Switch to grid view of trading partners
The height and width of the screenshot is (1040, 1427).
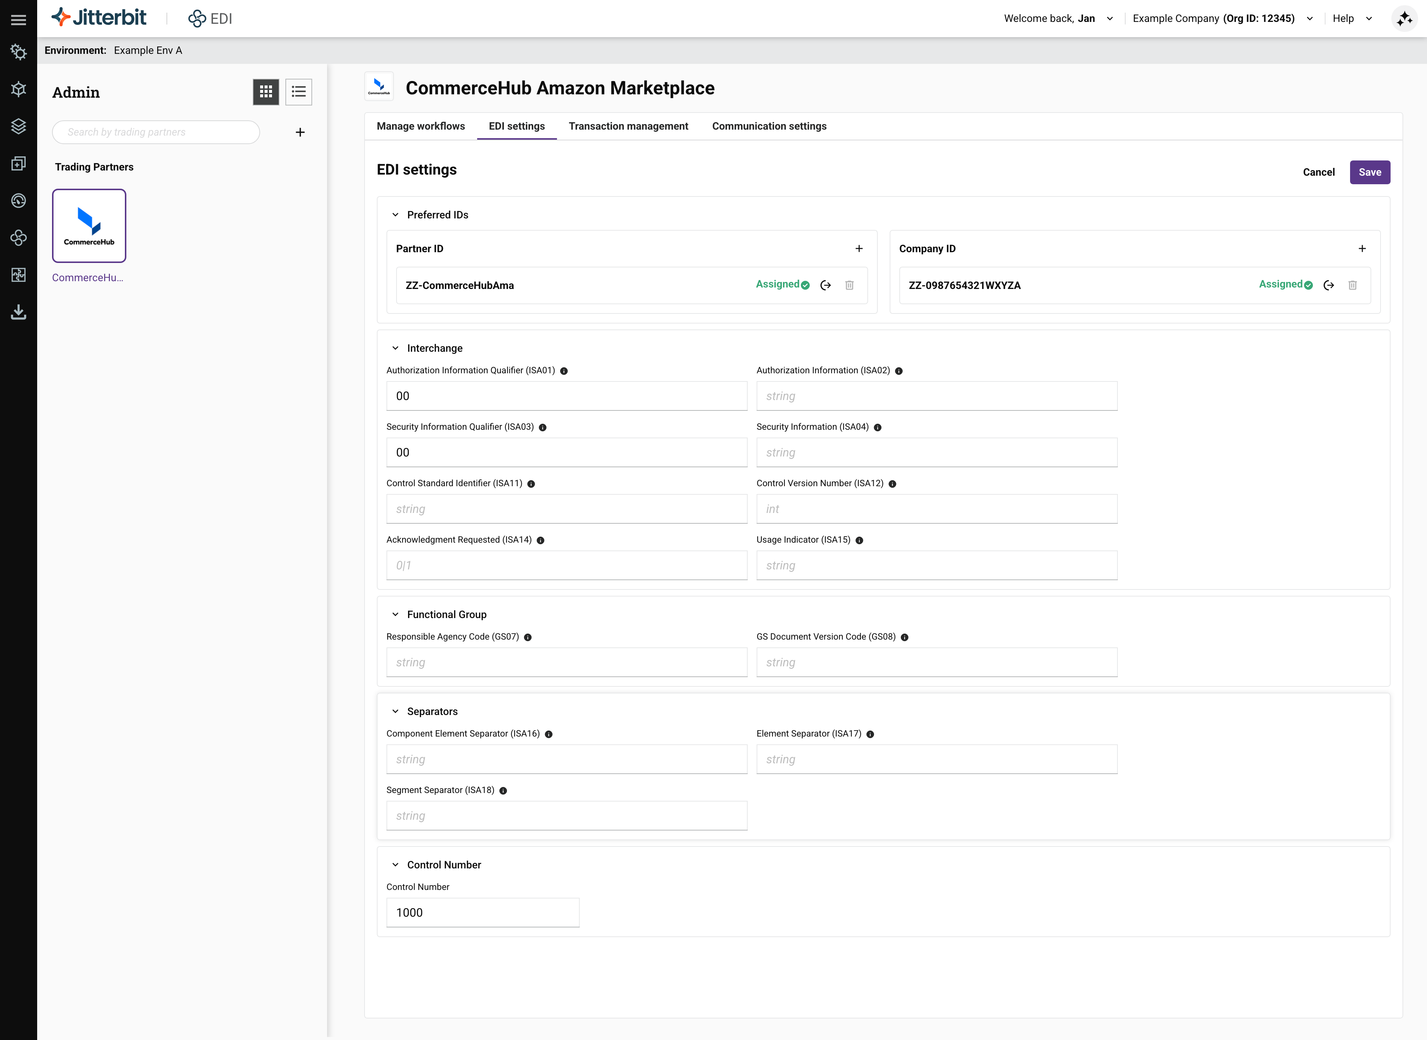point(266,92)
